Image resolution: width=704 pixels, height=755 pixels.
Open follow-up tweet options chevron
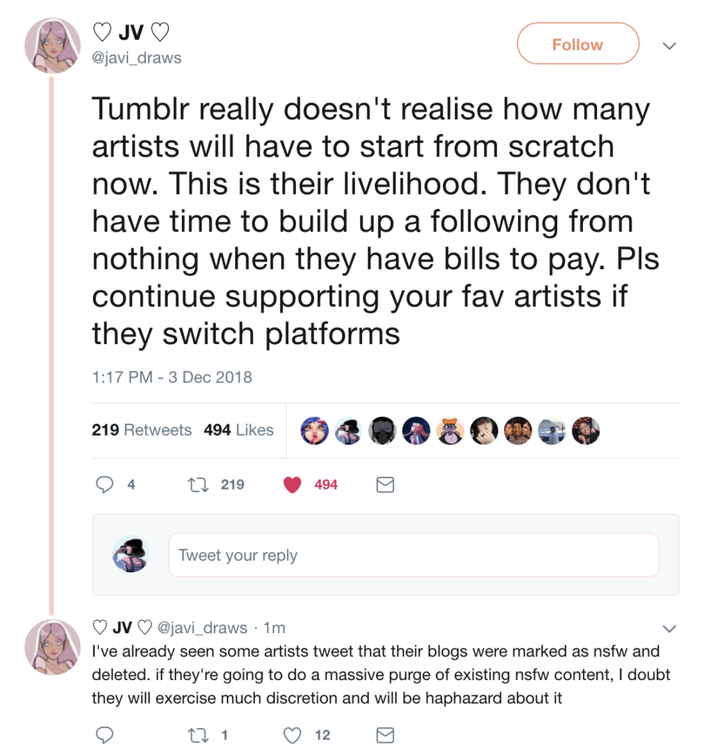[669, 628]
